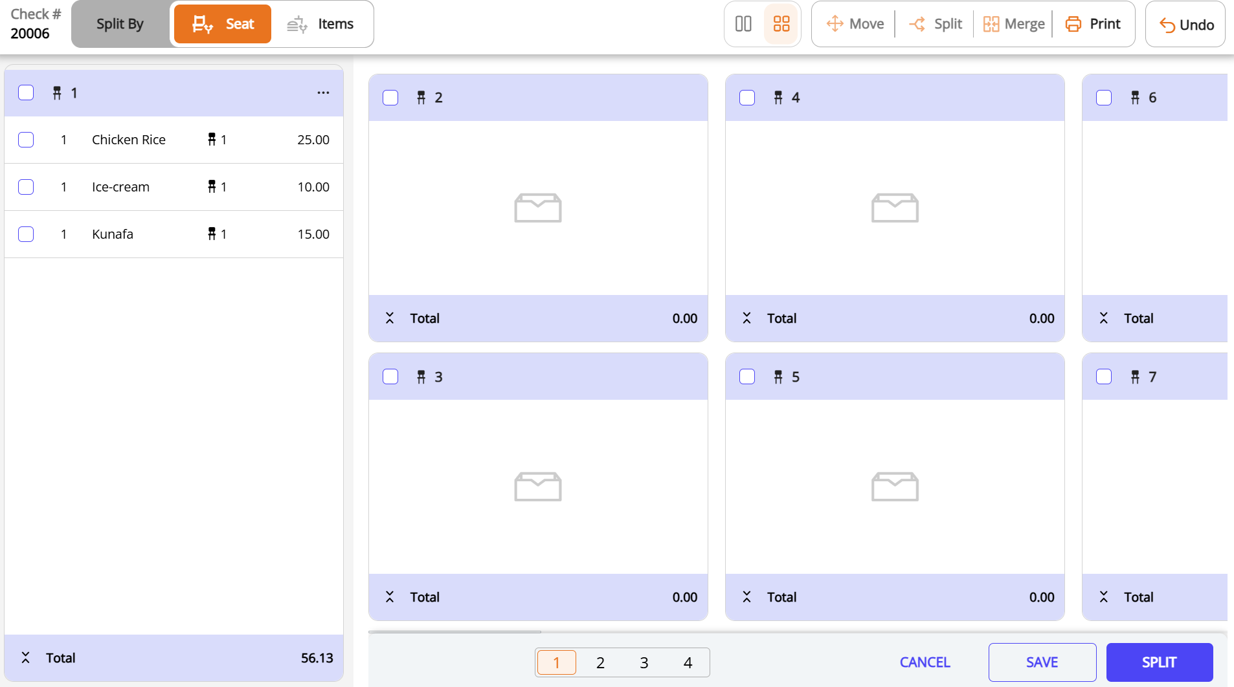Select the Merge icon
The image size is (1234, 687).
[991, 23]
